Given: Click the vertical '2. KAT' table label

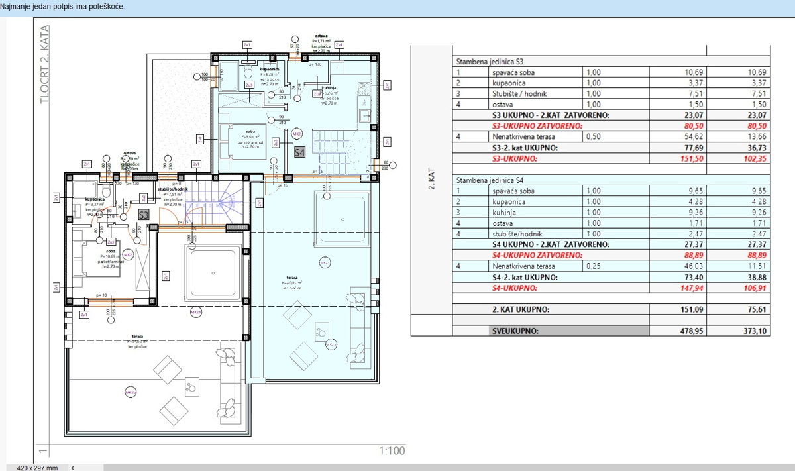Looking at the screenshot, I should [432, 180].
